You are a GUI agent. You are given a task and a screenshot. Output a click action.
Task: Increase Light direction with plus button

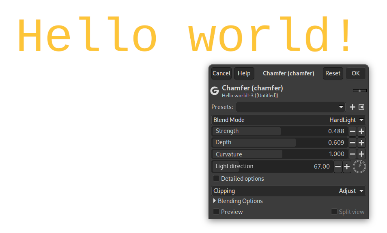[347, 167]
